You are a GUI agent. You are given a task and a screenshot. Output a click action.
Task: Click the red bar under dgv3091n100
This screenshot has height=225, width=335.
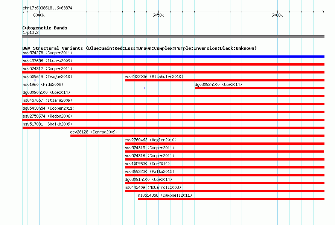tap(225, 183)
